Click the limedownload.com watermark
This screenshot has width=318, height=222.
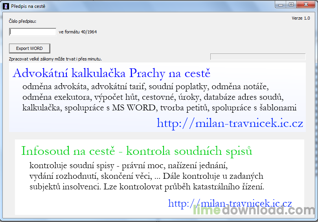pyautogui.click(x=256, y=211)
